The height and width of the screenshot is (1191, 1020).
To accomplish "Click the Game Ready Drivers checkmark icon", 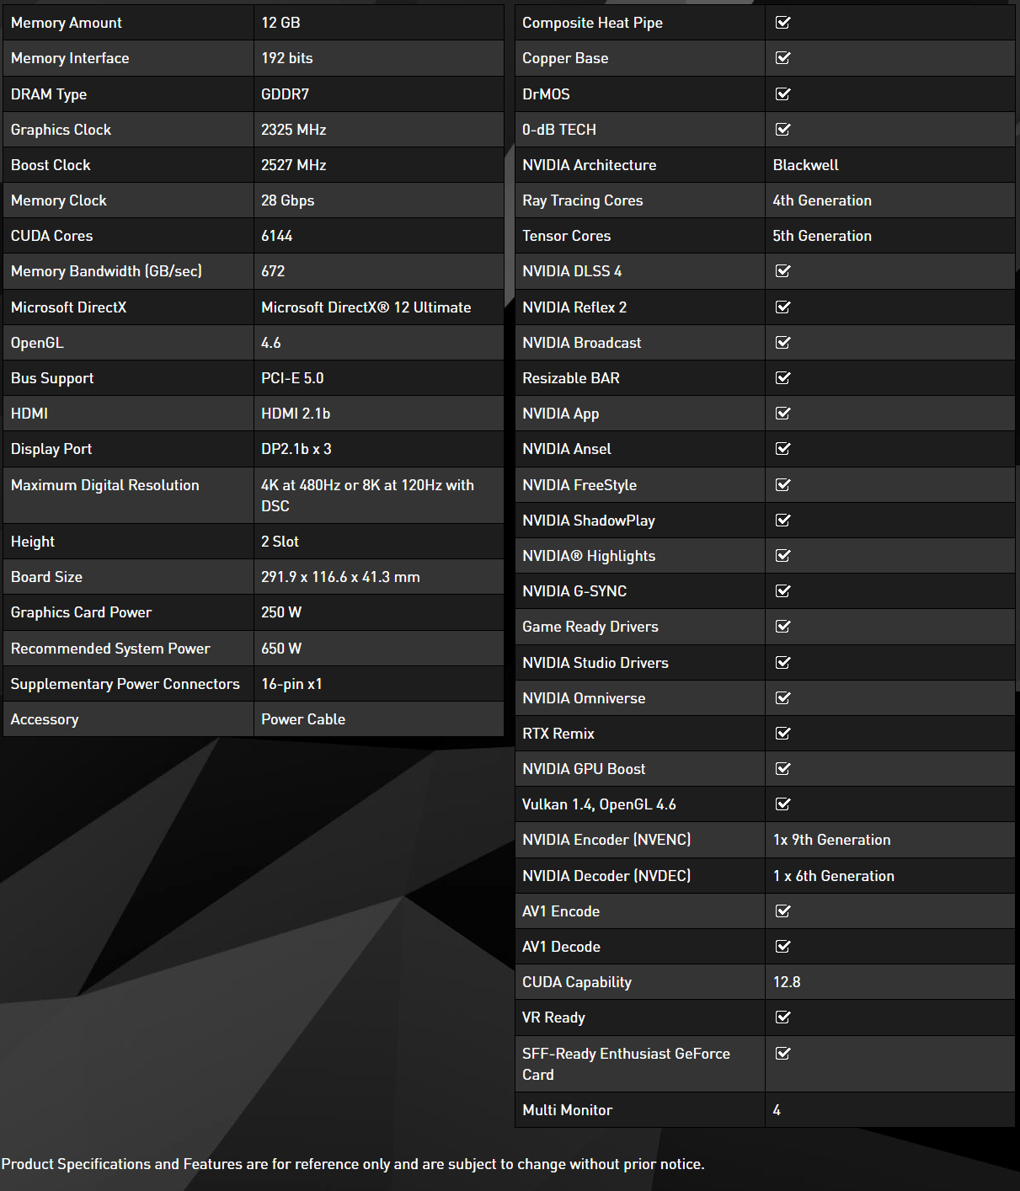I will tap(782, 626).
